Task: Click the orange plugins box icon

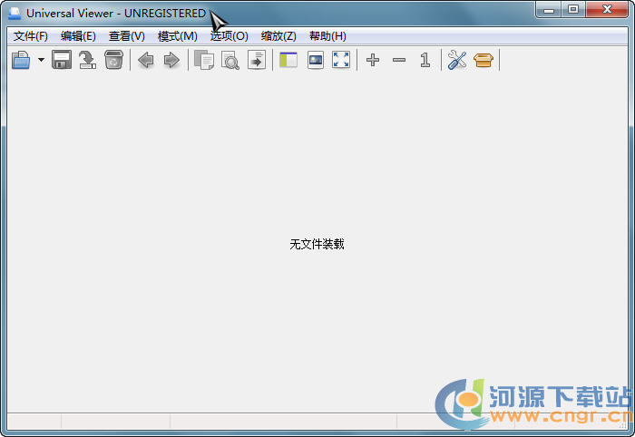Action: 484,61
